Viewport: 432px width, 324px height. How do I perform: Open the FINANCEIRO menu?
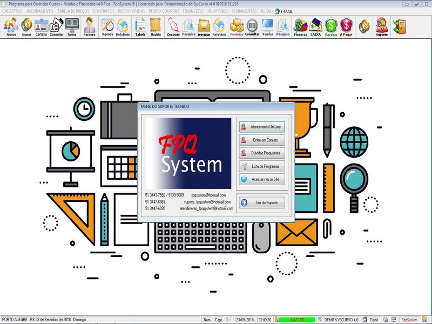point(193,11)
